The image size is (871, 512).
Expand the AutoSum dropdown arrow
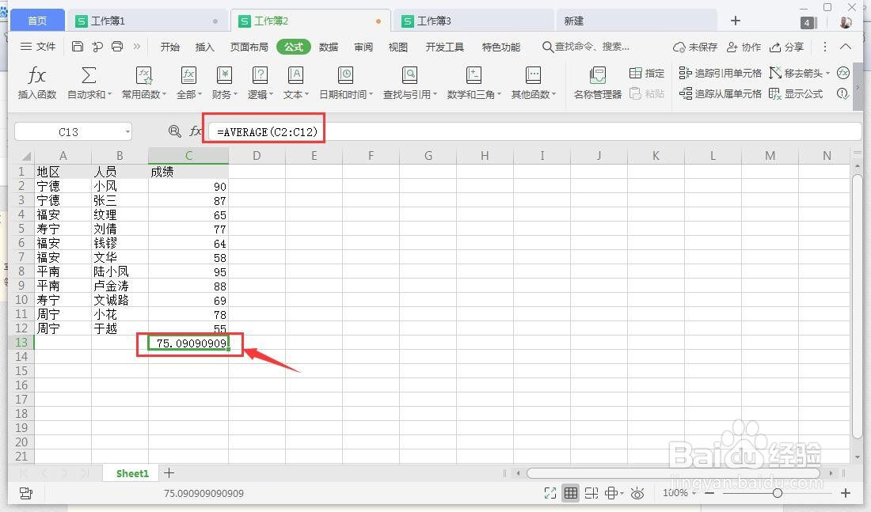coord(109,95)
